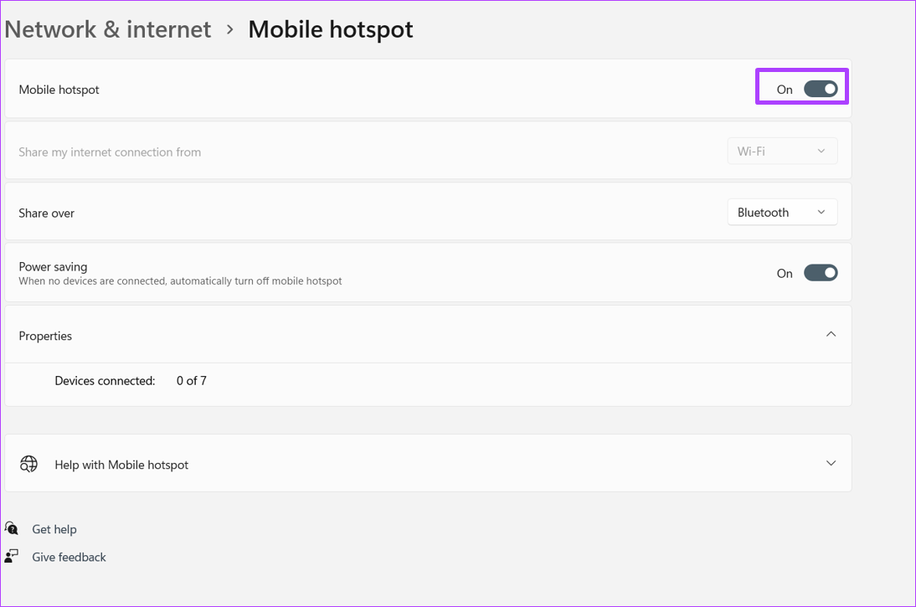Open the Wi-Fi connection source dropdown

(782, 152)
